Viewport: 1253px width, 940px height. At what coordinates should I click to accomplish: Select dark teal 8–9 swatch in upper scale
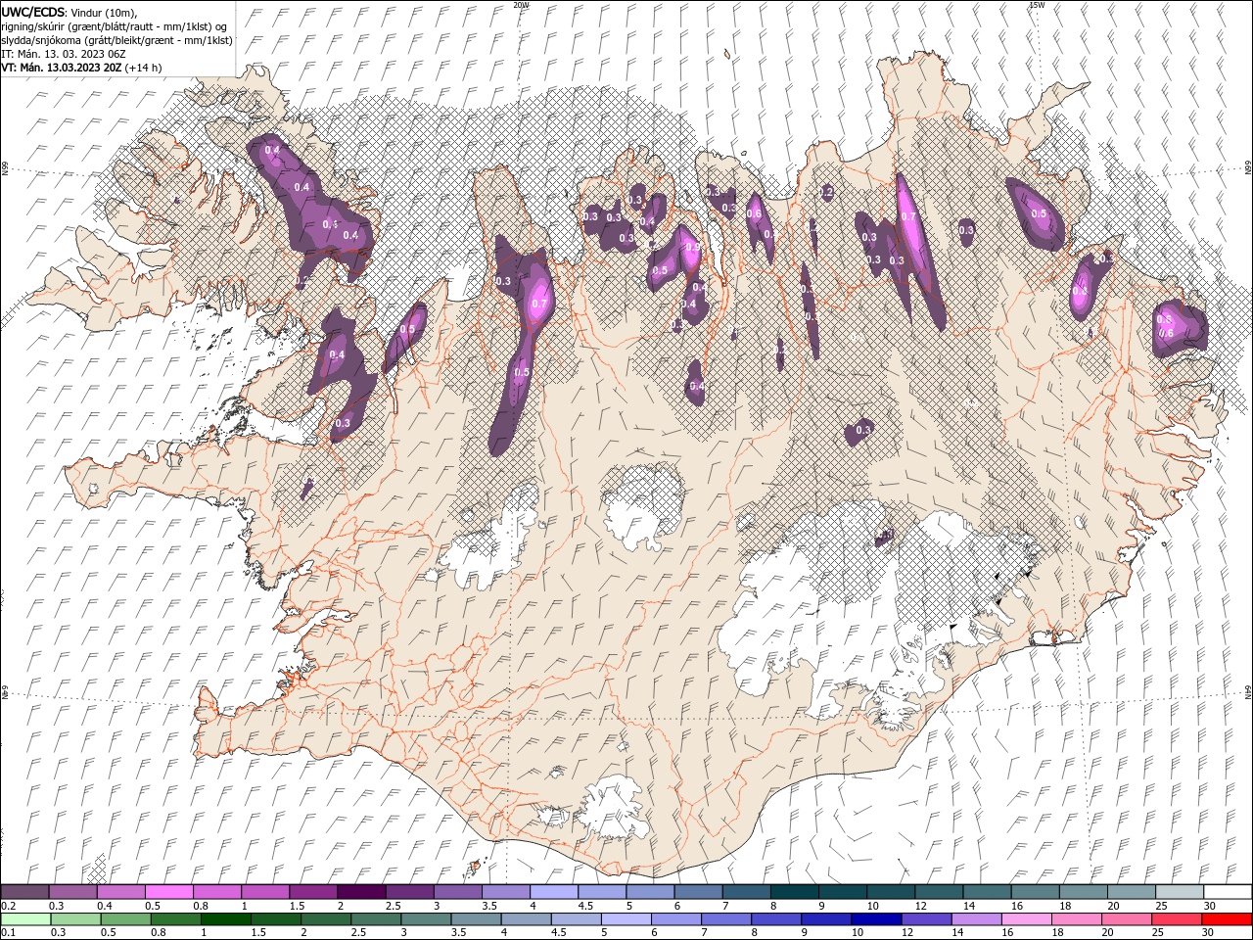[x=794, y=892]
